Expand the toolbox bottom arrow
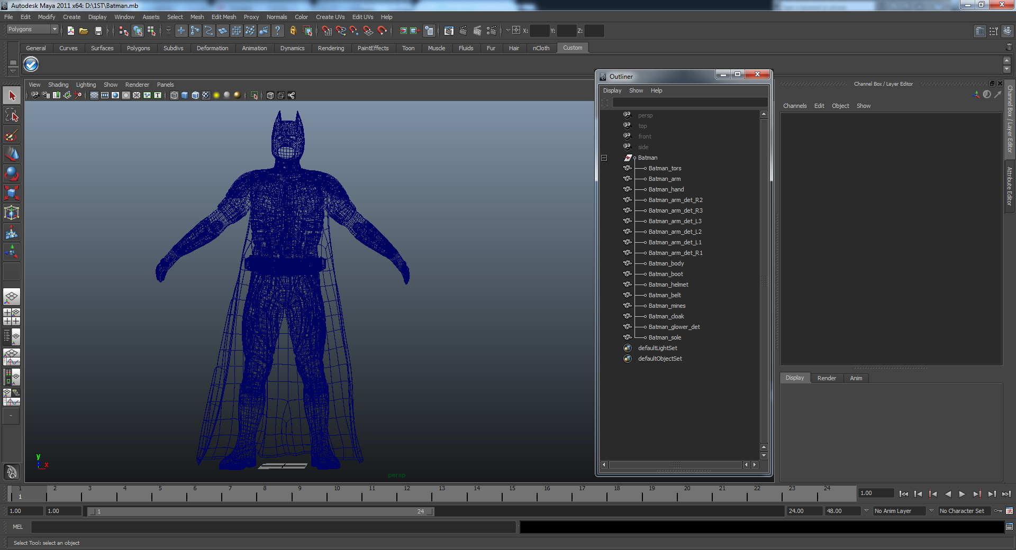Image resolution: width=1016 pixels, height=550 pixels. [x=11, y=416]
